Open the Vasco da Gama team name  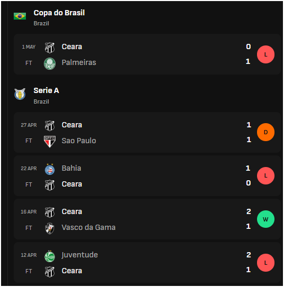[89, 227]
